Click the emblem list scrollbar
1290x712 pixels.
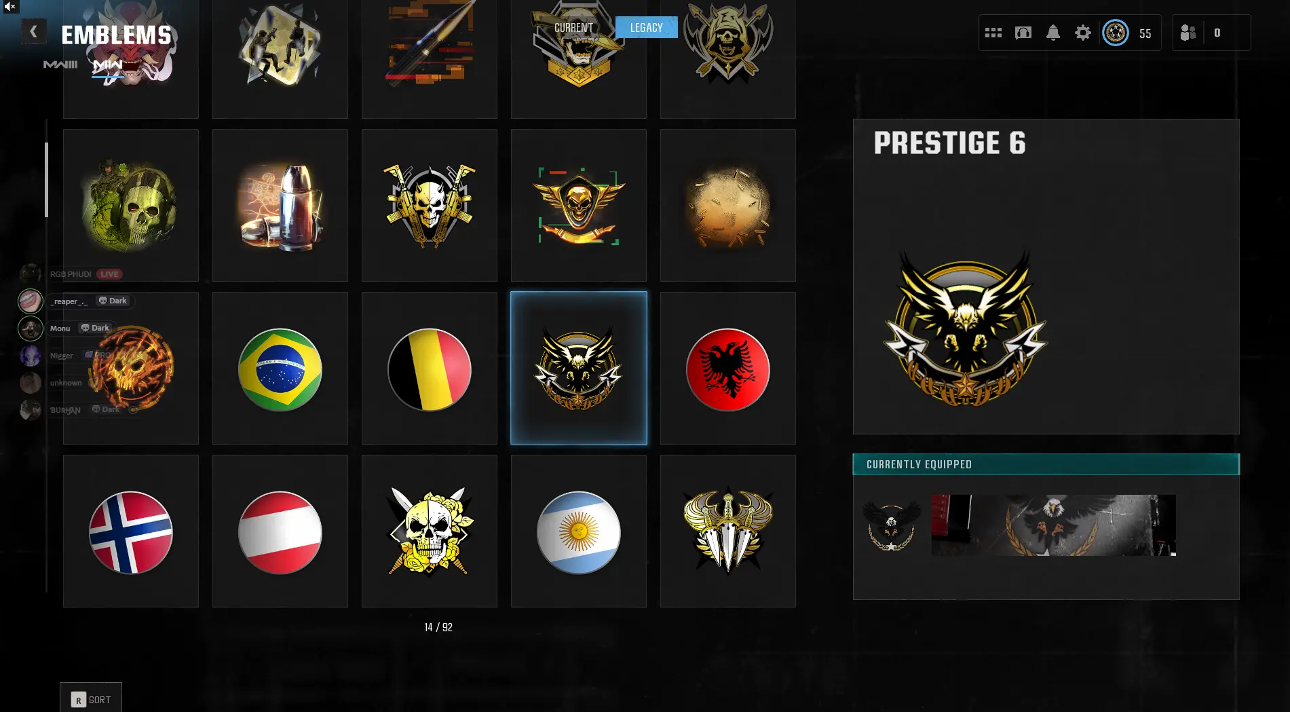(x=46, y=180)
